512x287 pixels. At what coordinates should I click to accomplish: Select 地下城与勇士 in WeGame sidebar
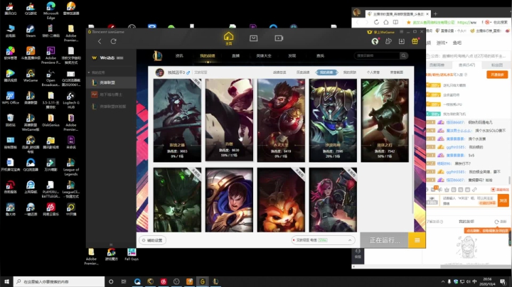click(111, 94)
